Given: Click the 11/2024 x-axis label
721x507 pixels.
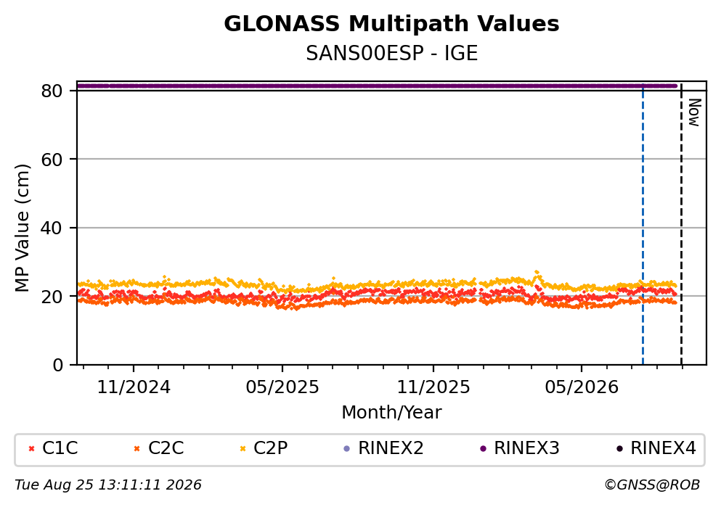Looking at the screenshot, I should [x=134, y=387].
